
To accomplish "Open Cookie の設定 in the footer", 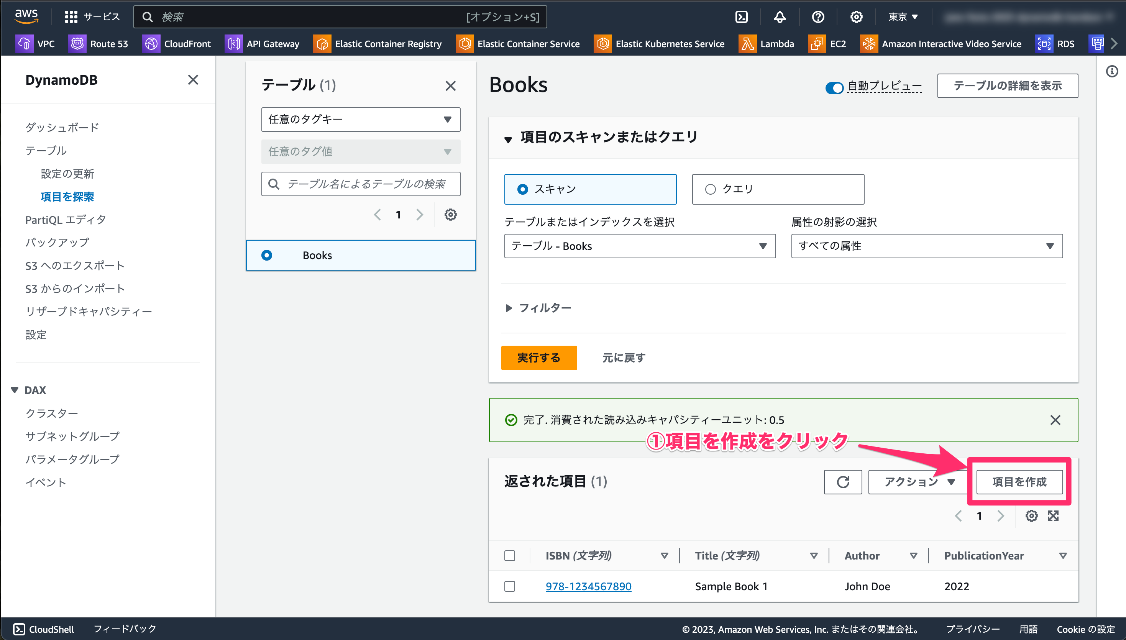I will tap(1085, 629).
